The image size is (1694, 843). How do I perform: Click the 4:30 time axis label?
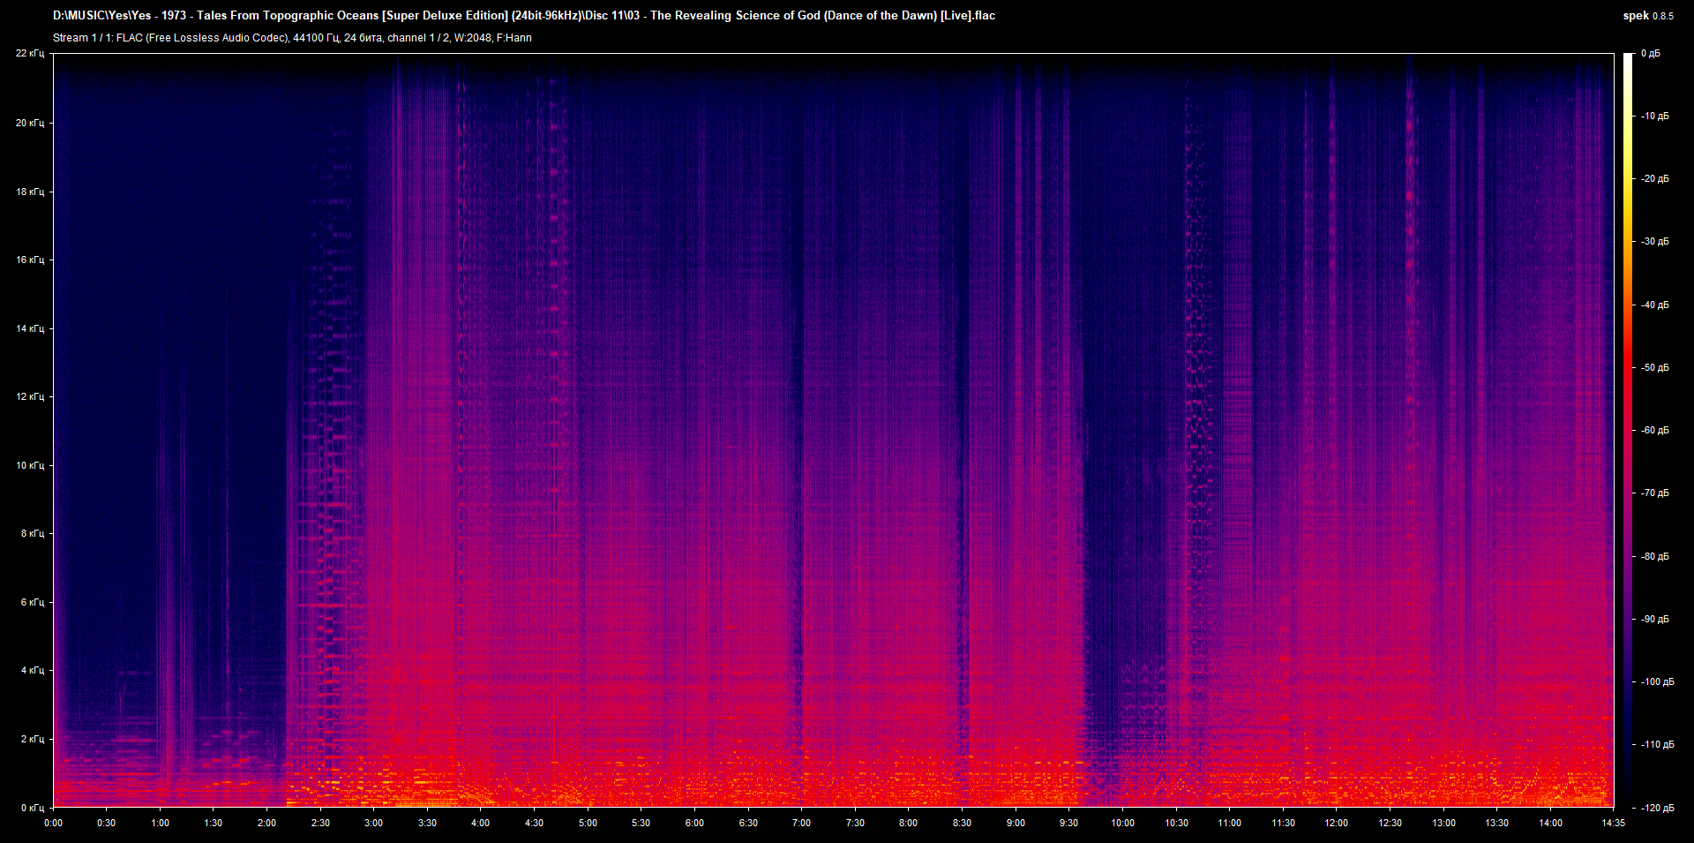[535, 823]
